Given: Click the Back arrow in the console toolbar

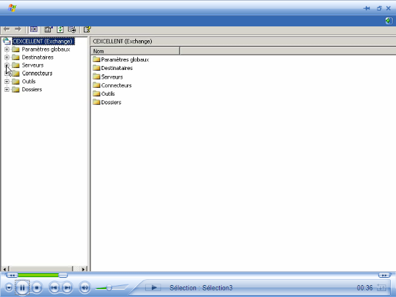Looking at the screenshot, I should [x=7, y=30].
